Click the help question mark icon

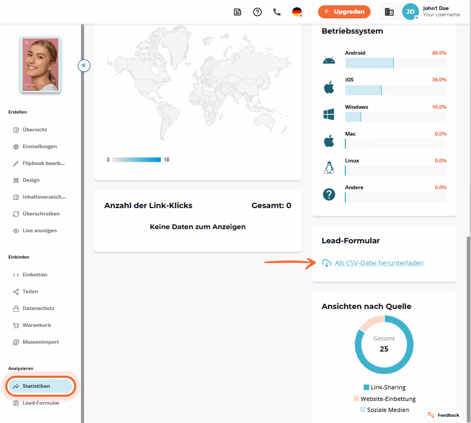tap(258, 12)
